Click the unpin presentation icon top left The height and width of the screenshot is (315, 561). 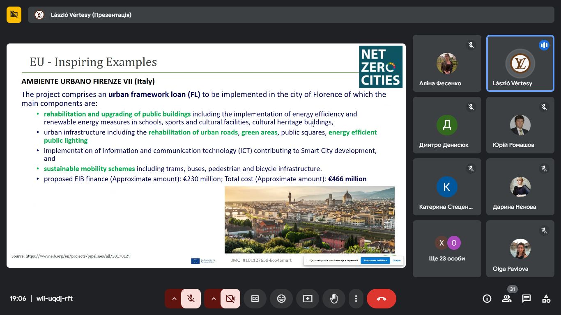pos(14,15)
